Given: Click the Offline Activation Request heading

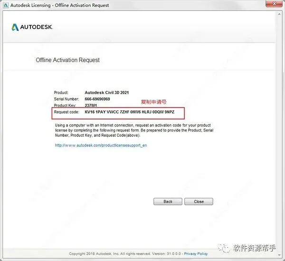Looking at the screenshot, I should point(67,60).
